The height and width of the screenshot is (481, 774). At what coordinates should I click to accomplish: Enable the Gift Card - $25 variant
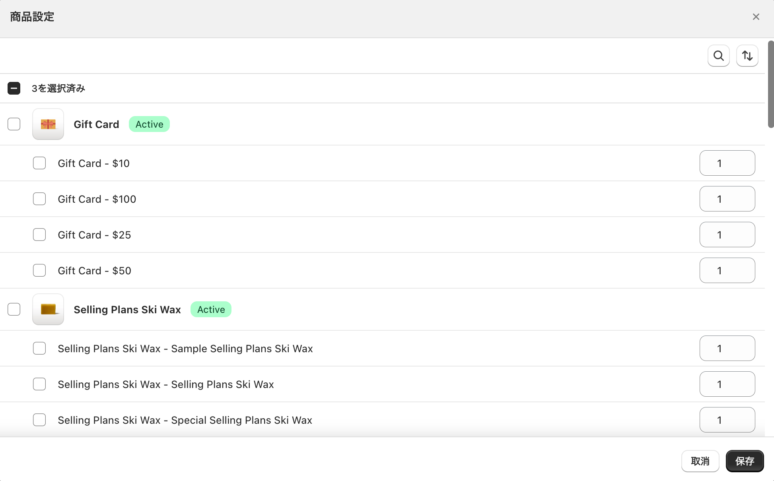pyautogui.click(x=39, y=235)
